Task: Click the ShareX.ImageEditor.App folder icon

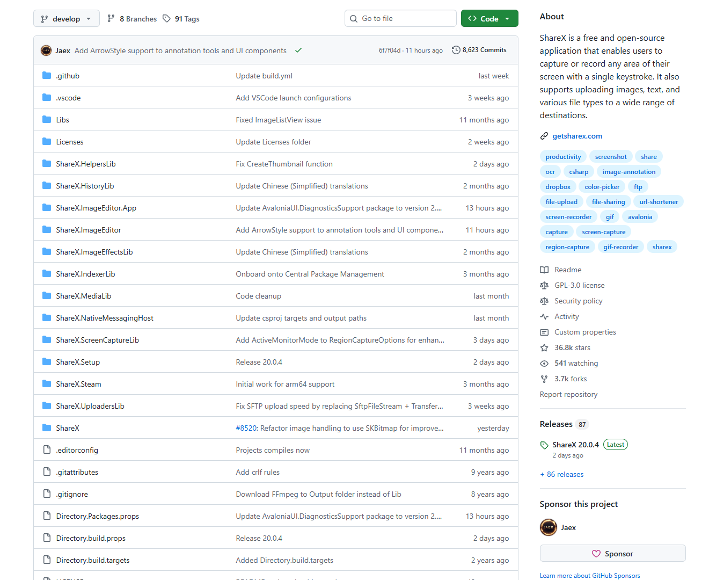Action: 47,208
